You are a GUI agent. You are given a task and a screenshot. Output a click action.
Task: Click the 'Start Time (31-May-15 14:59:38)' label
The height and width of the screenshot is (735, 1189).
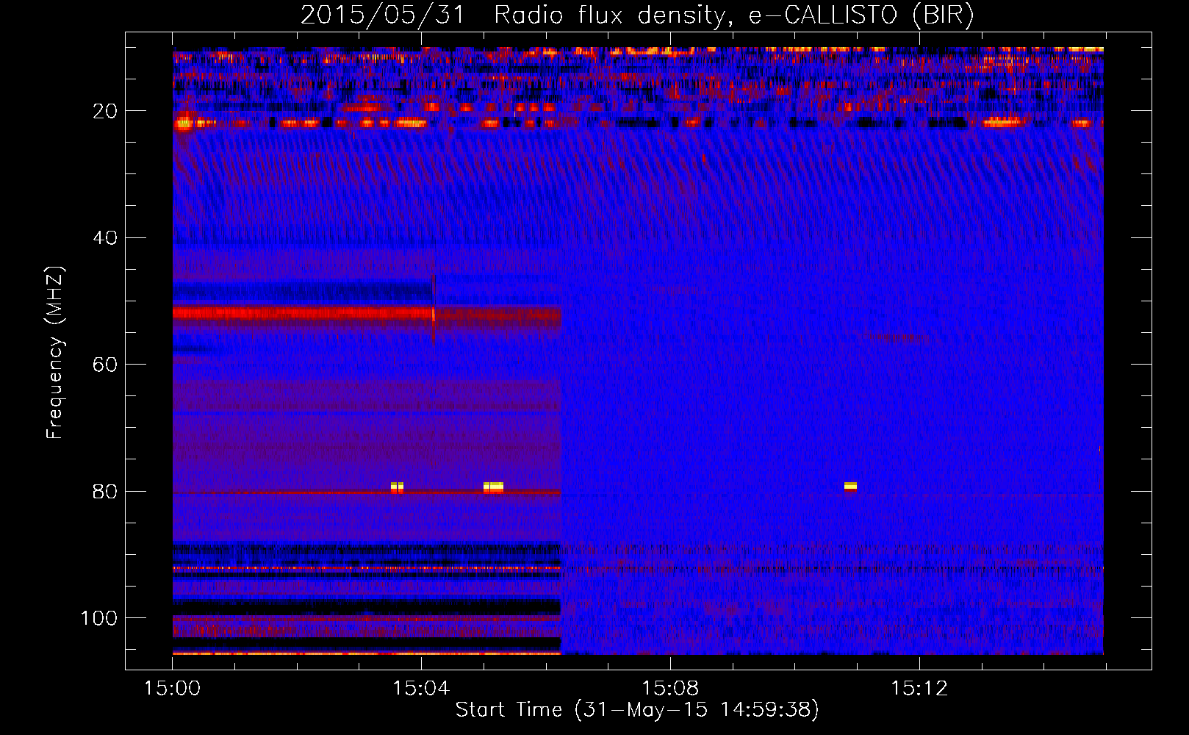637,710
